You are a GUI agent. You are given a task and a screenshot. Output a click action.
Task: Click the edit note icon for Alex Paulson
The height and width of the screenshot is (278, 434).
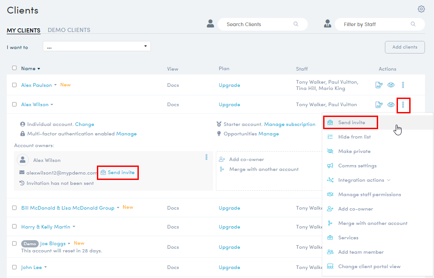[x=379, y=85]
